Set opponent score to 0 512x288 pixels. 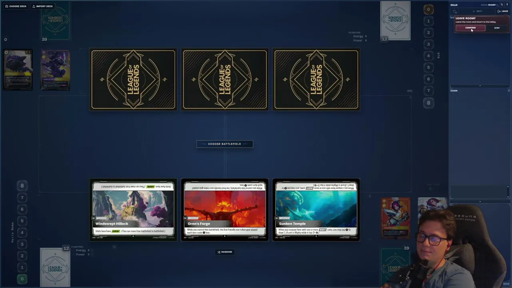(428, 9)
